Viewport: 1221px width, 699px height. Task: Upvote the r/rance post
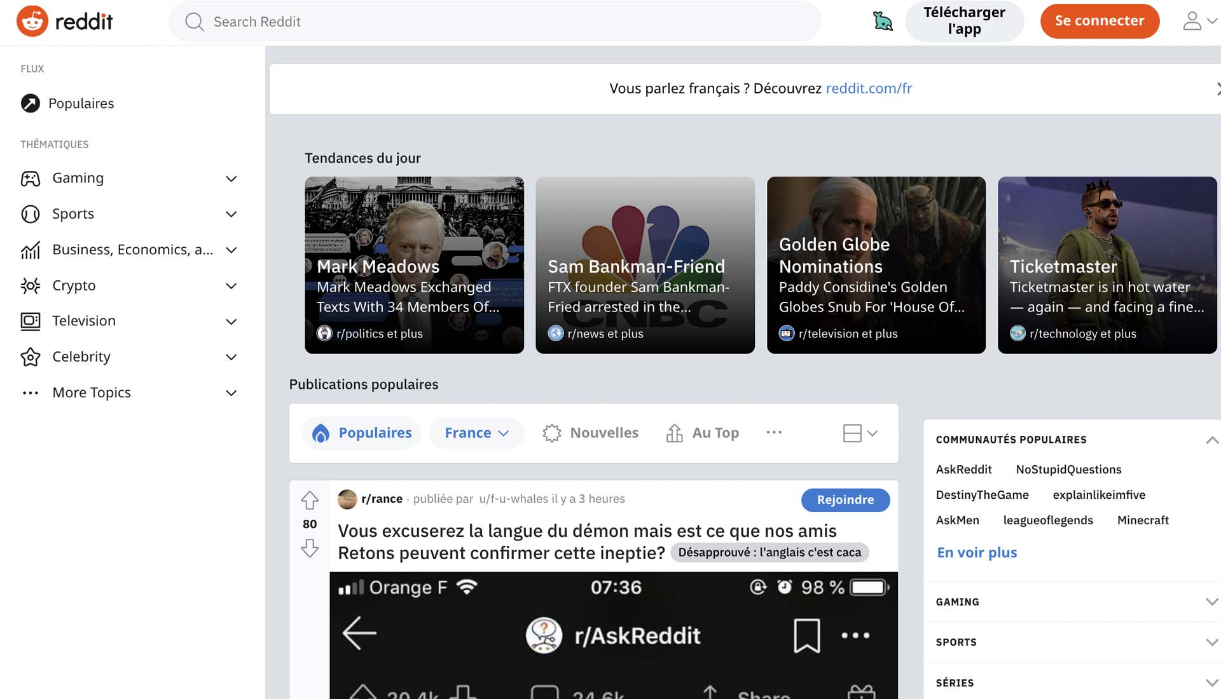[310, 501]
